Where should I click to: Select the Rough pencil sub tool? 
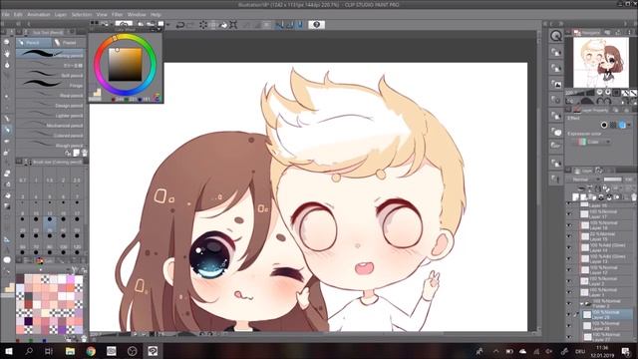coord(50,145)
